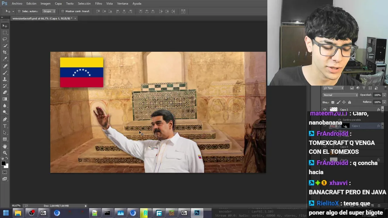Open the foreground color picker
Viewport: 388px width, 218px height.
[x=3, y=163]
